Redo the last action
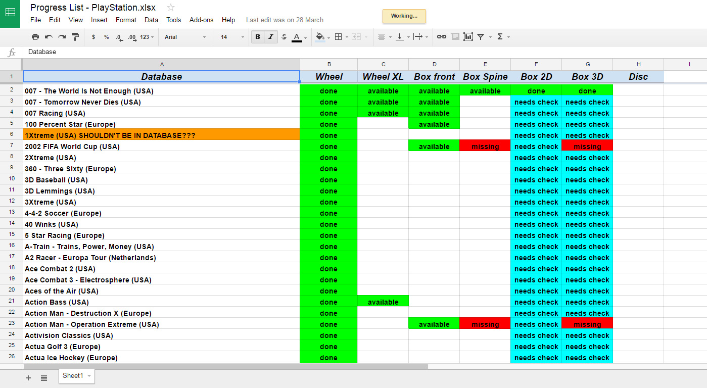 (x=62, y=37)
